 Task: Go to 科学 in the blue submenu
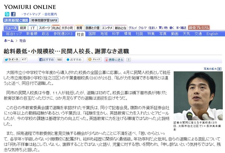pos(115,34)
